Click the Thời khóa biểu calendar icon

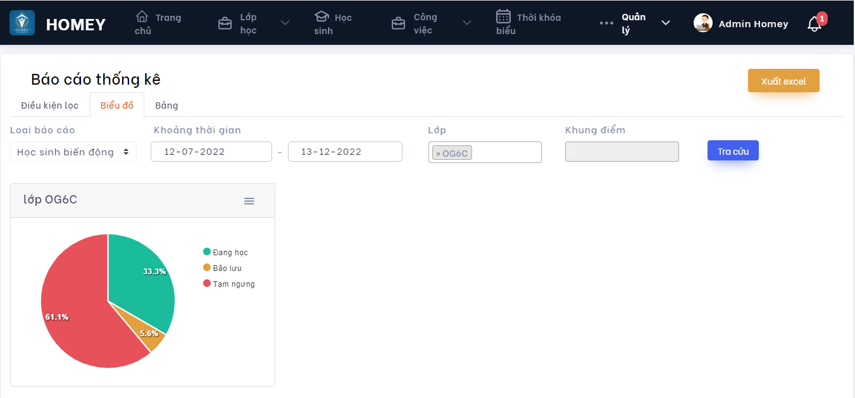click(x=503, y=16)
